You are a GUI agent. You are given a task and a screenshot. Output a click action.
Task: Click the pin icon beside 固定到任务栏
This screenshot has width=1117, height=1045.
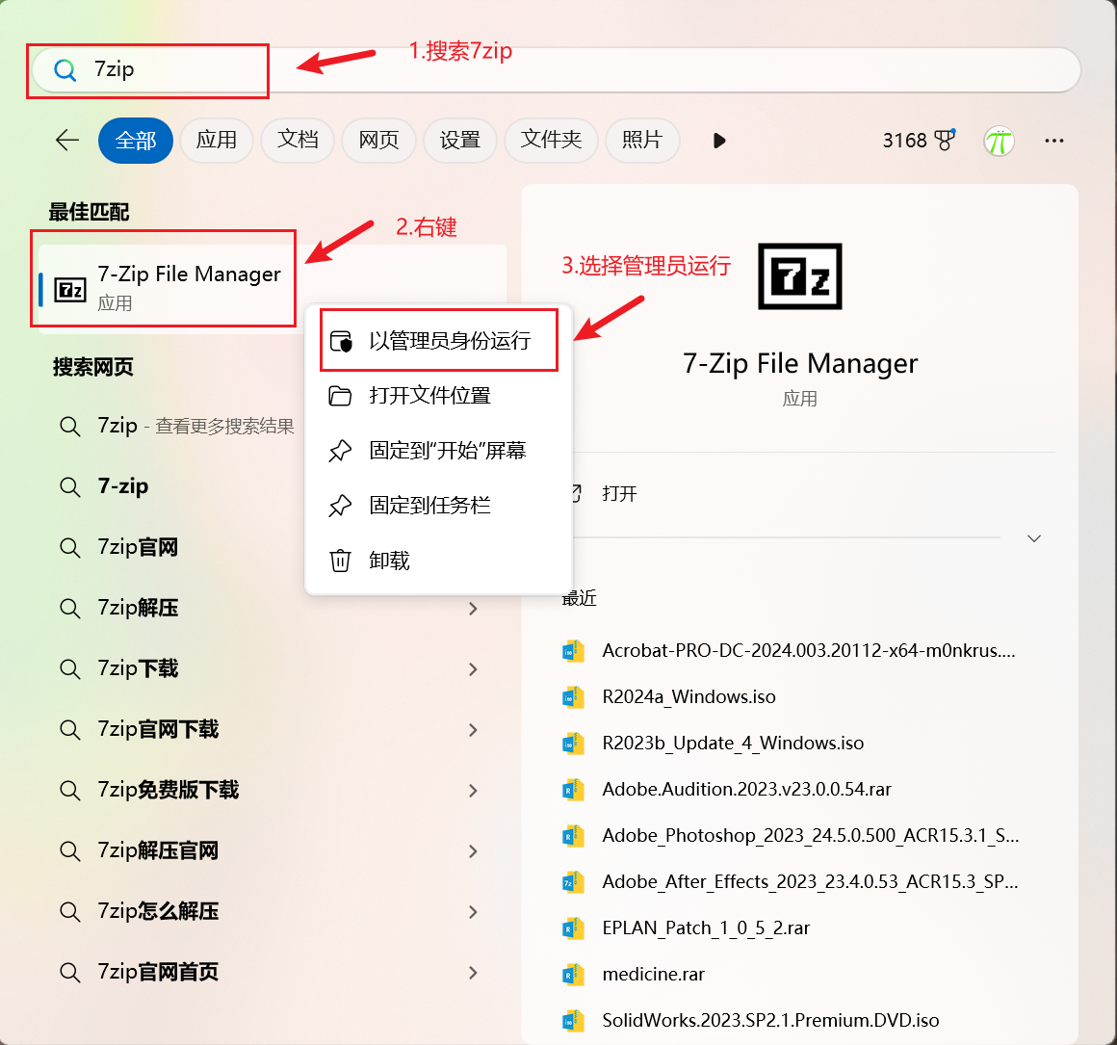(340, 505)
